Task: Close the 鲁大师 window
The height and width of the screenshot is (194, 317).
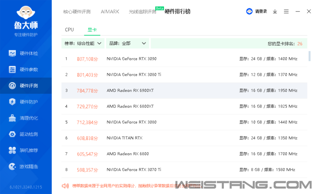Action: click(x=309, y=12)
